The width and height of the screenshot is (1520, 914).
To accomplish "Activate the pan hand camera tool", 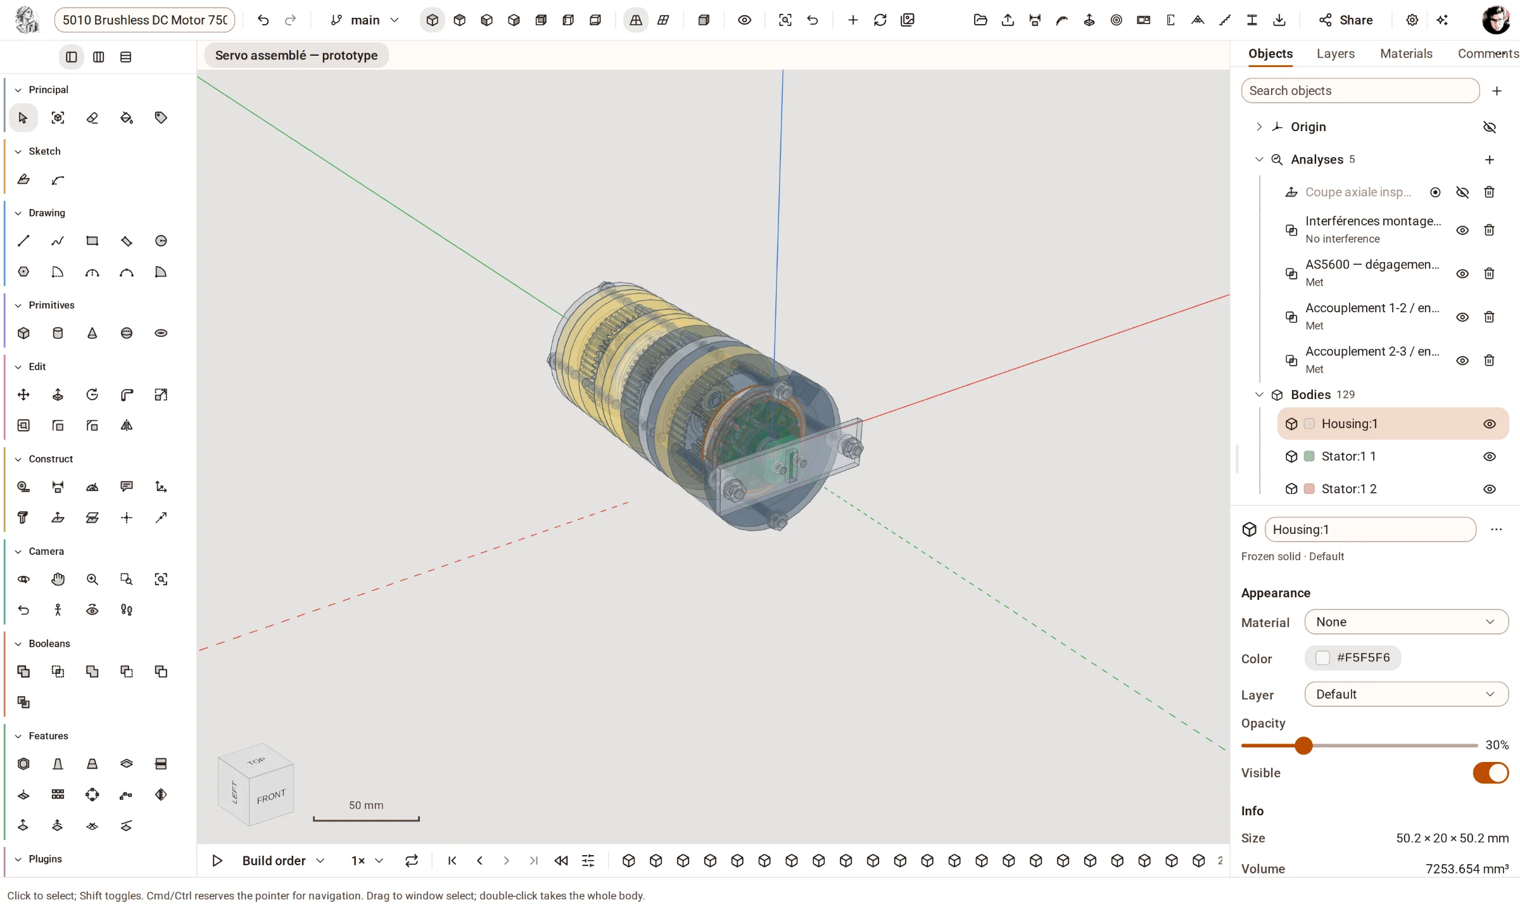I will (x=58, y=579).
